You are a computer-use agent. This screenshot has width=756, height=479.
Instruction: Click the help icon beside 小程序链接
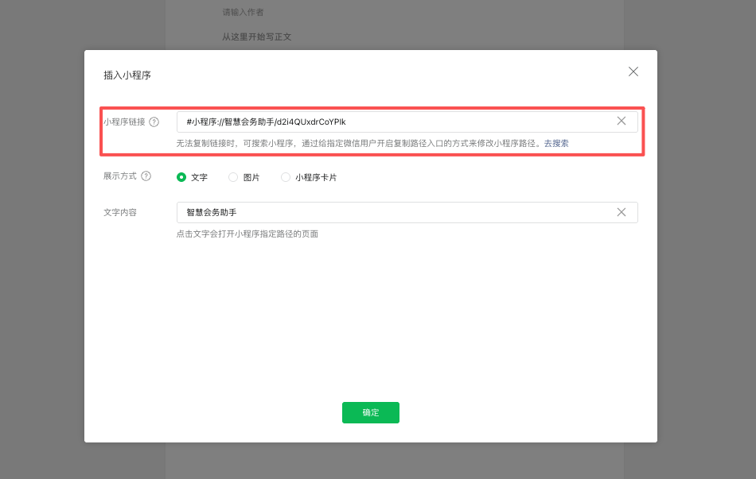pos(154,122)
